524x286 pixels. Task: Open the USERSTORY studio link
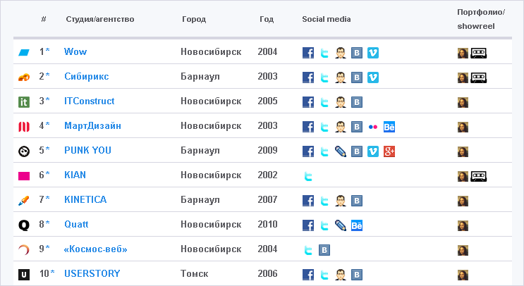[92, 273]
